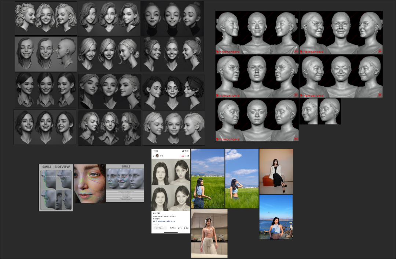Select green field photo, girl looking over shoulder
This screenshot has width=396, height=259.
pyautogui.click(x=208, y=179)
